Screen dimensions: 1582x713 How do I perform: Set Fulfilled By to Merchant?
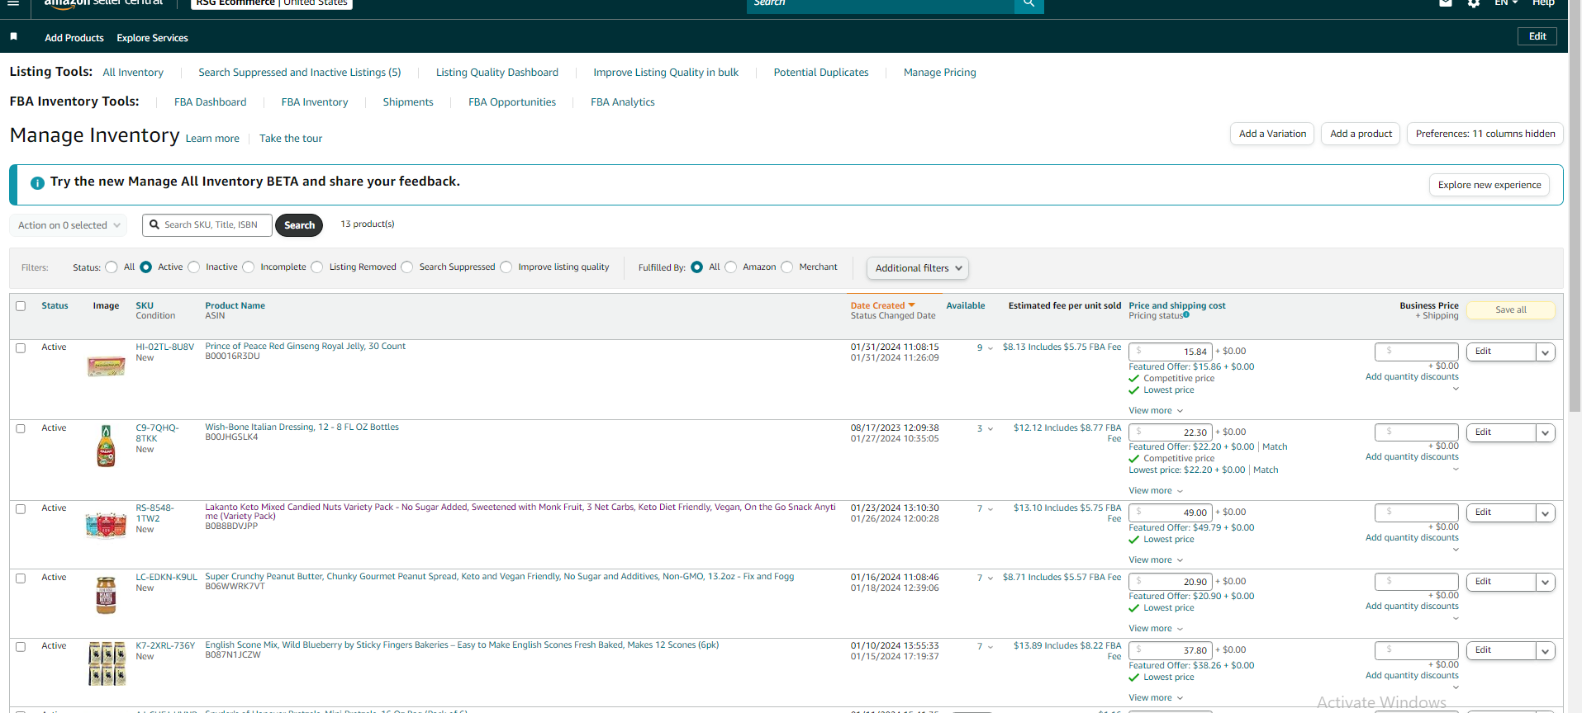787,267
